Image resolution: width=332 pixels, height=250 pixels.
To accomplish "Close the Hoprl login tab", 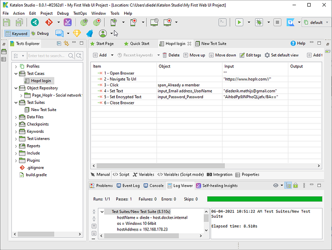I will tap(189, 44).
